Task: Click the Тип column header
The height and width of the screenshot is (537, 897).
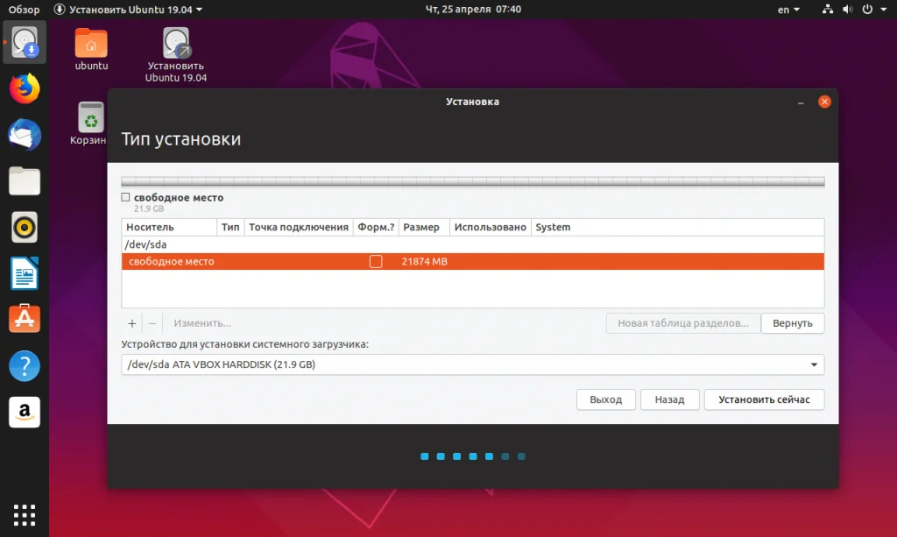Action: (230, 227)
